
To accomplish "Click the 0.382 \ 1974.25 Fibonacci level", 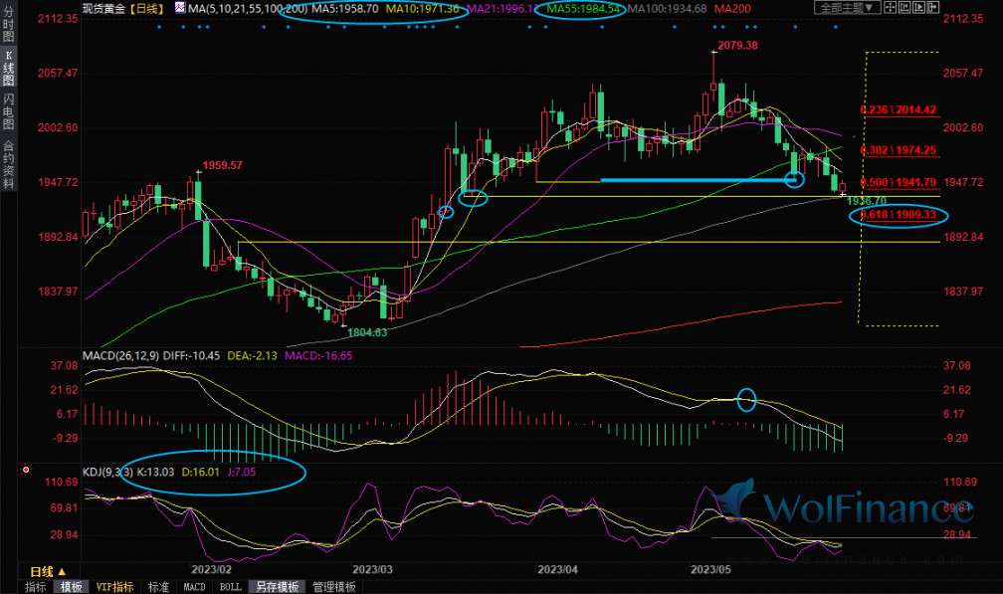I will [899, 150].
